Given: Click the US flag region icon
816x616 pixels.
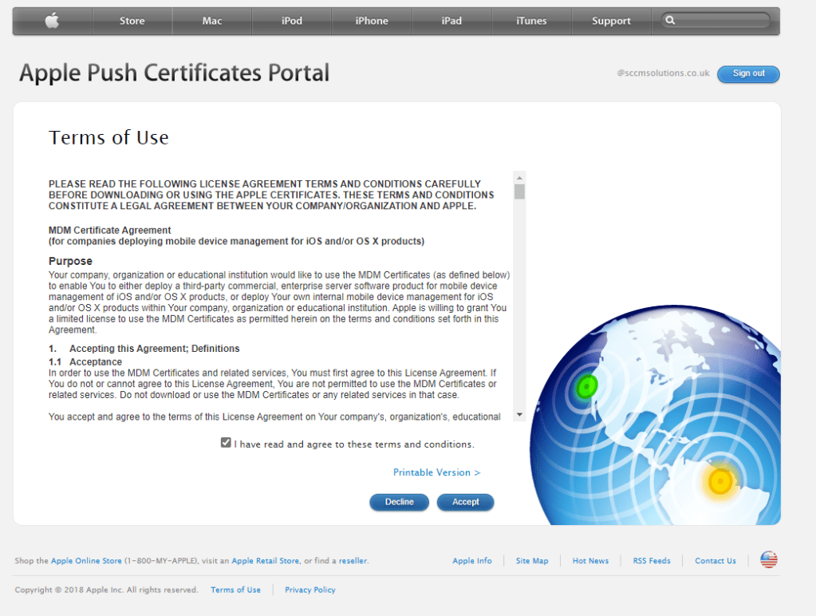Looking at the screenshot, I should 768,560.
